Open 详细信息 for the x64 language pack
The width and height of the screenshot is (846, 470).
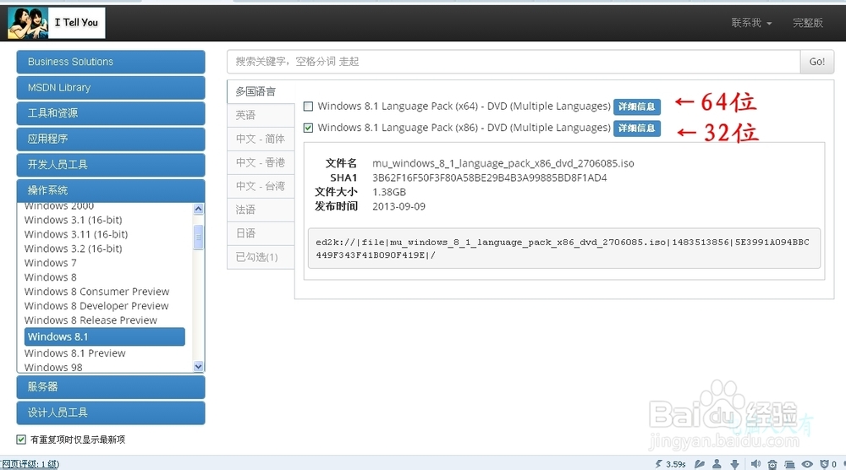[x=637, y=107]
